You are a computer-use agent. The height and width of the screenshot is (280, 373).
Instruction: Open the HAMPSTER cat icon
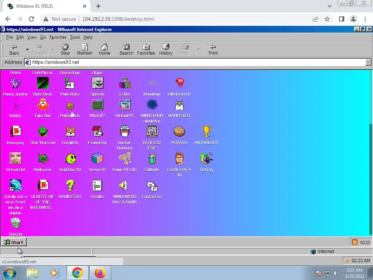[x=179, y=105]
